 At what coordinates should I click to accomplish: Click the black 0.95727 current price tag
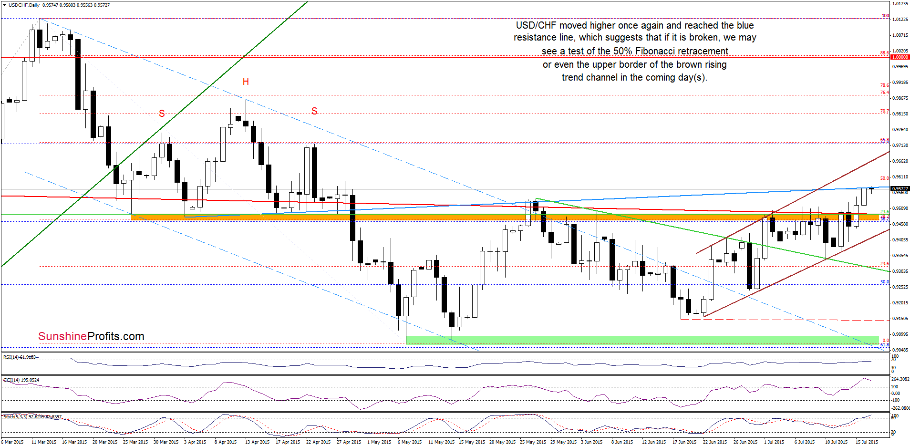tap(900, 189)
